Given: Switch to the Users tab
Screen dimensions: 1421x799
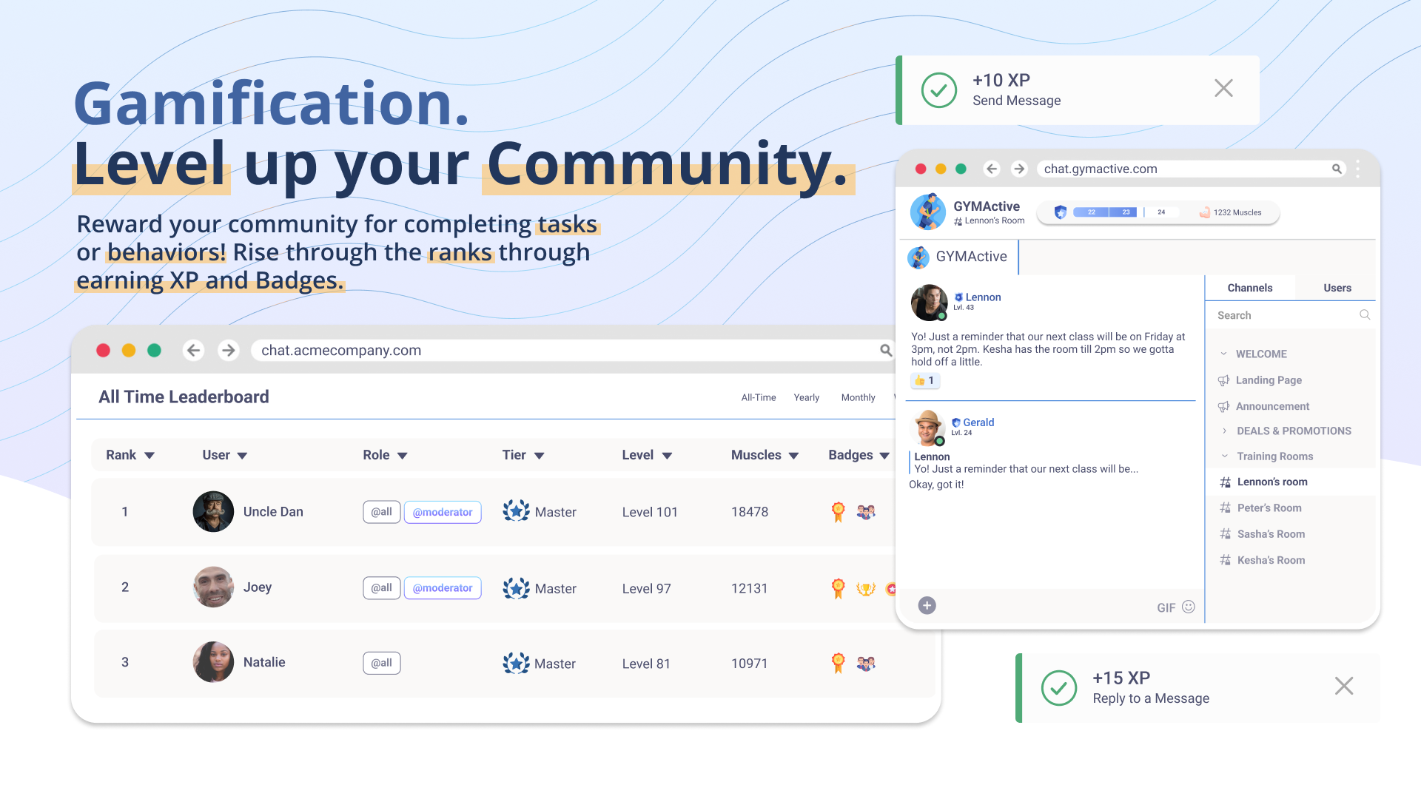Looking at the screenshot, I should (1337, 288).
